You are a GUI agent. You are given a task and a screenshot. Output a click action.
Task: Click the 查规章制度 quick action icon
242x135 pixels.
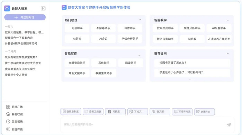[64, 112]
